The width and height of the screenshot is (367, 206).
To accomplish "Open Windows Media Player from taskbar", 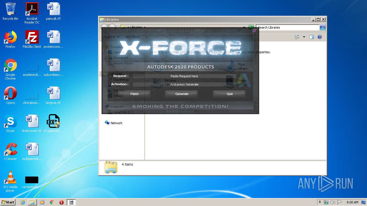I will [42, 202].
